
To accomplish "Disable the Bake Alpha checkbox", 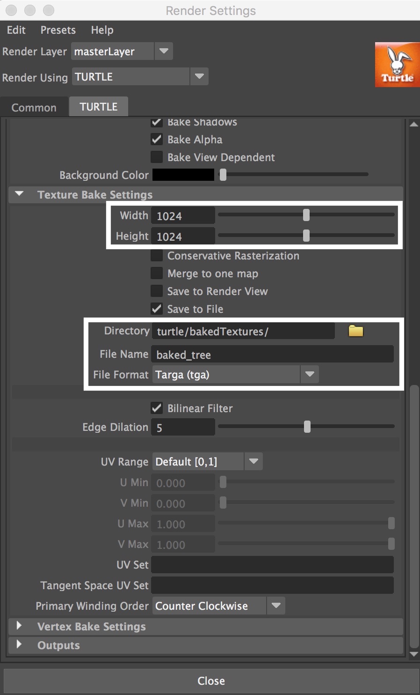I will pyautogui.click(x=157, y=139).
